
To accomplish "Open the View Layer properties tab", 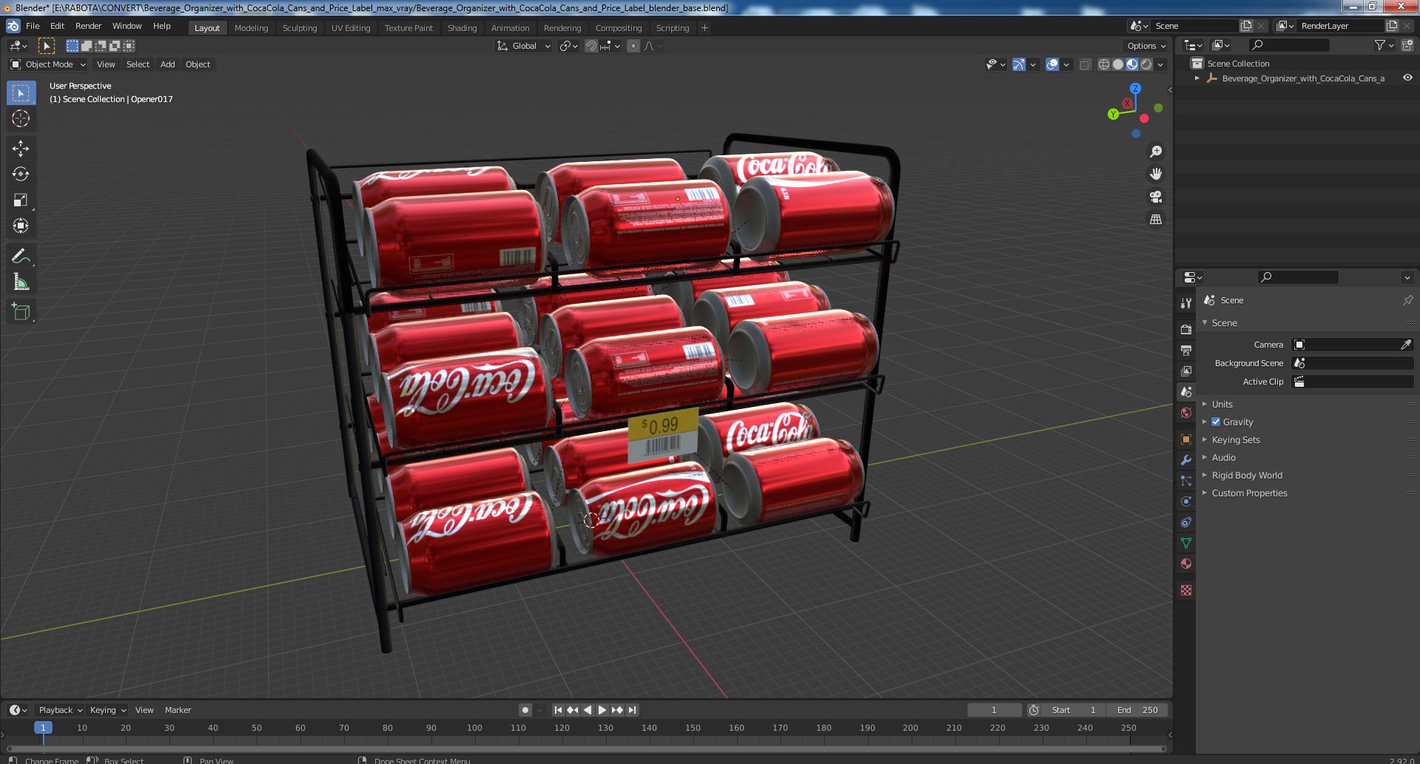I will [1186, 371].
